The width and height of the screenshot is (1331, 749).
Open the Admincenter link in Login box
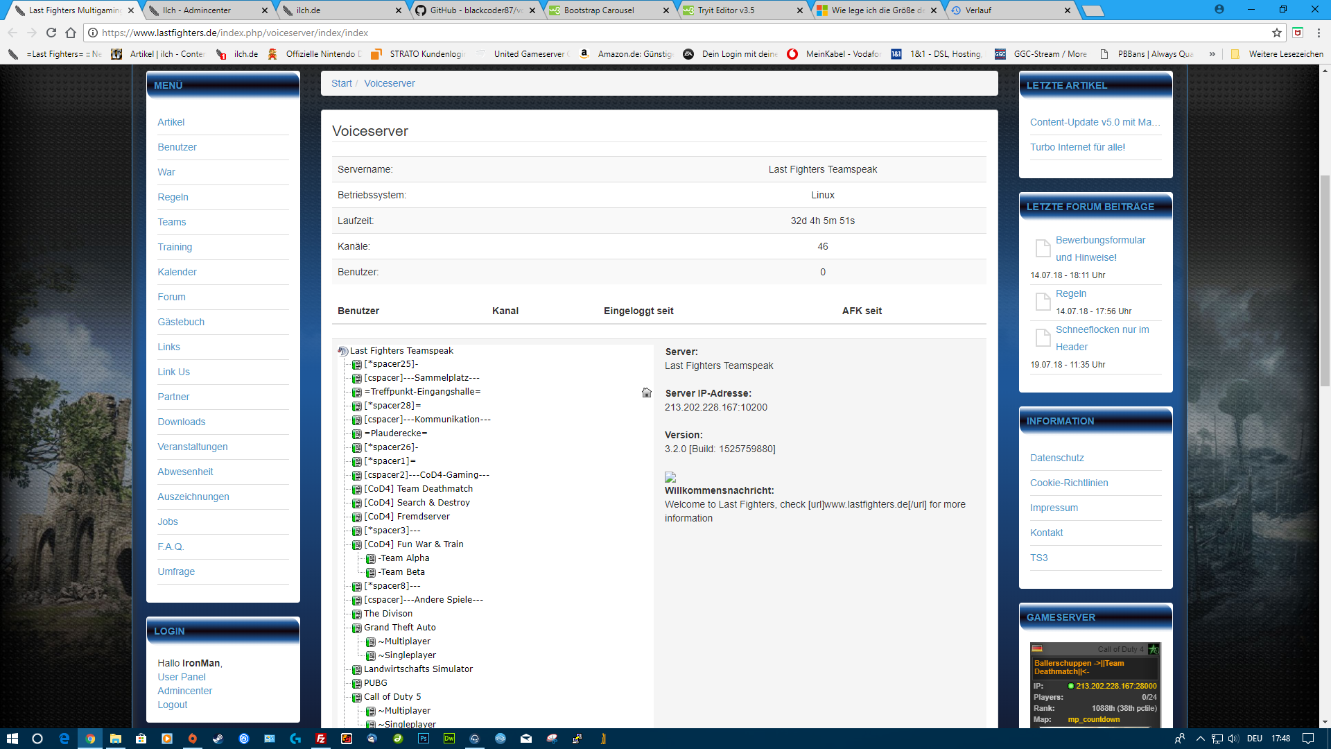[x=184, y=691]
